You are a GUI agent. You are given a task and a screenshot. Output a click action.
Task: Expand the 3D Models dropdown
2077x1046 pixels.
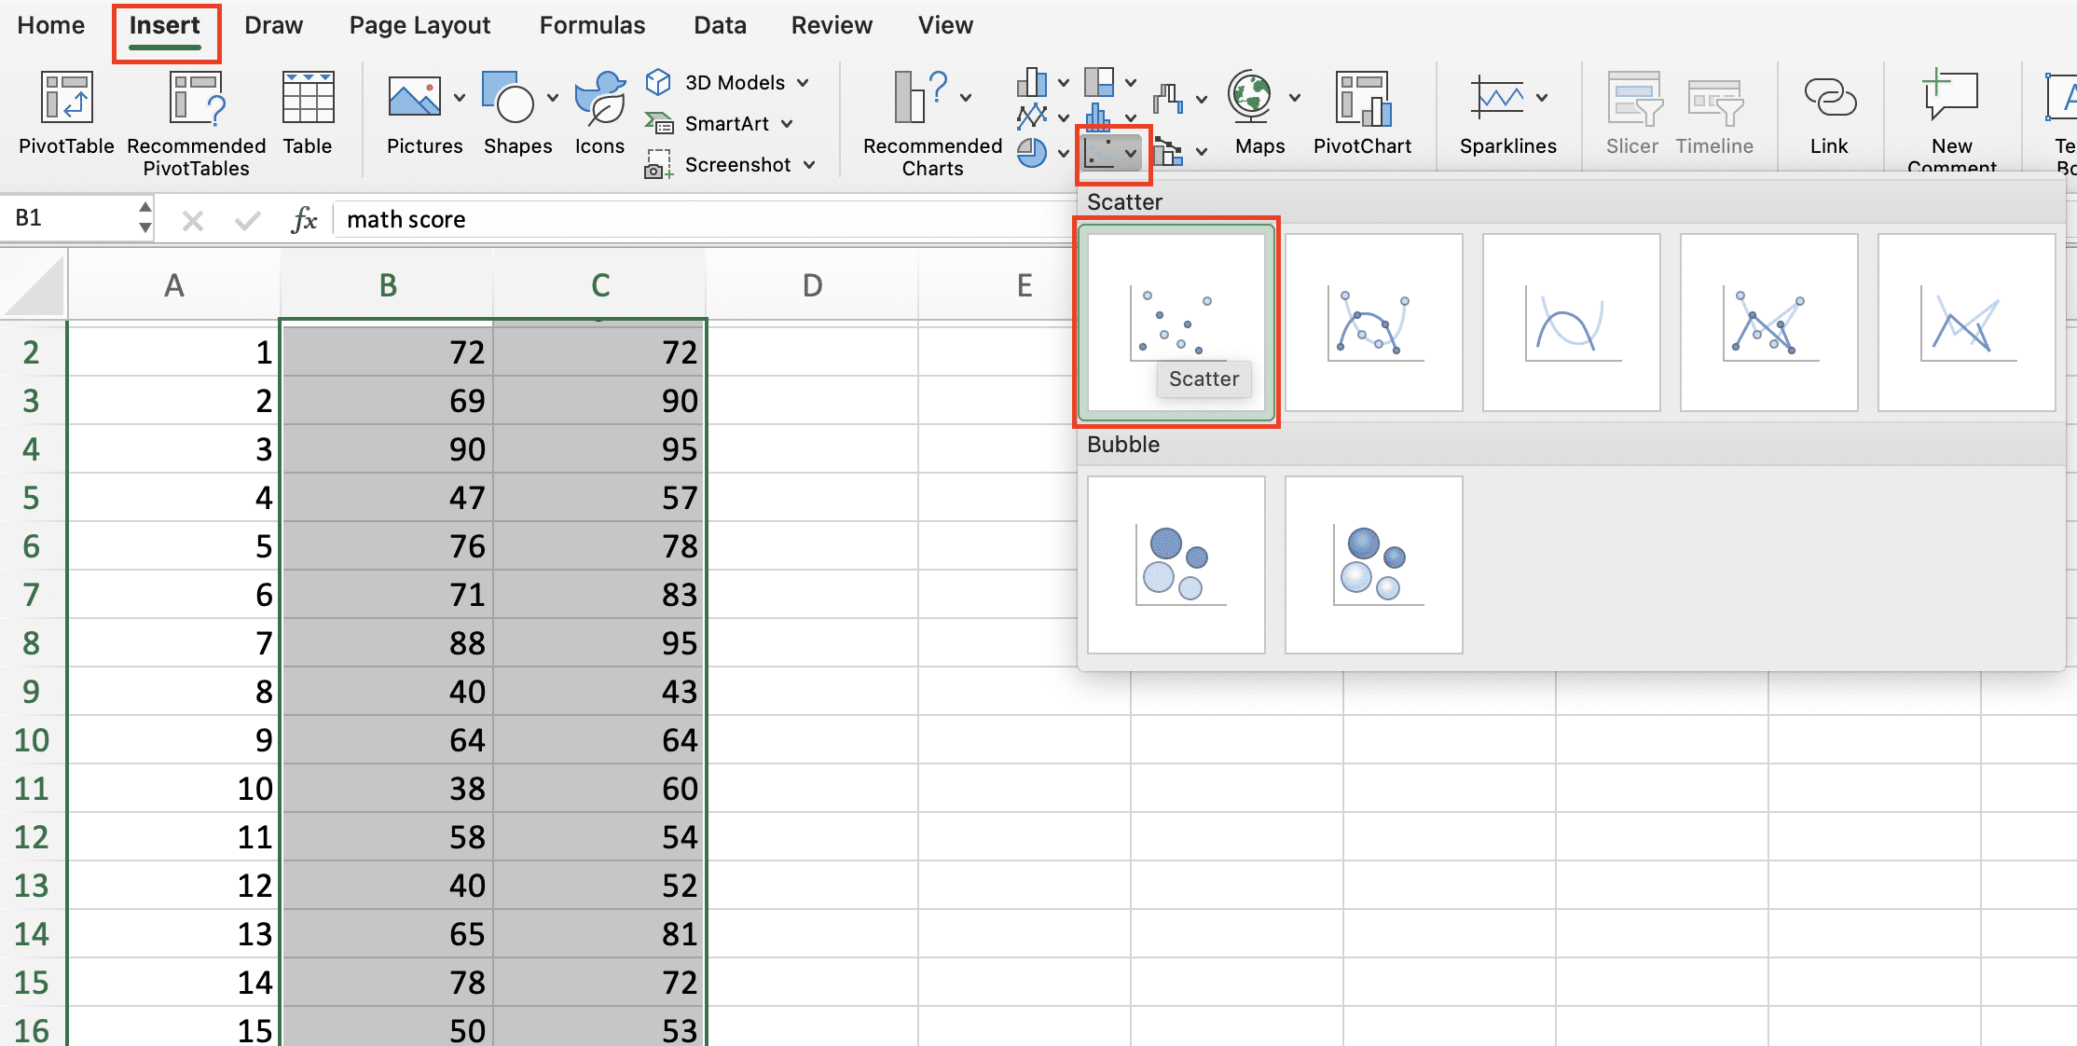[x=803, y=83]
